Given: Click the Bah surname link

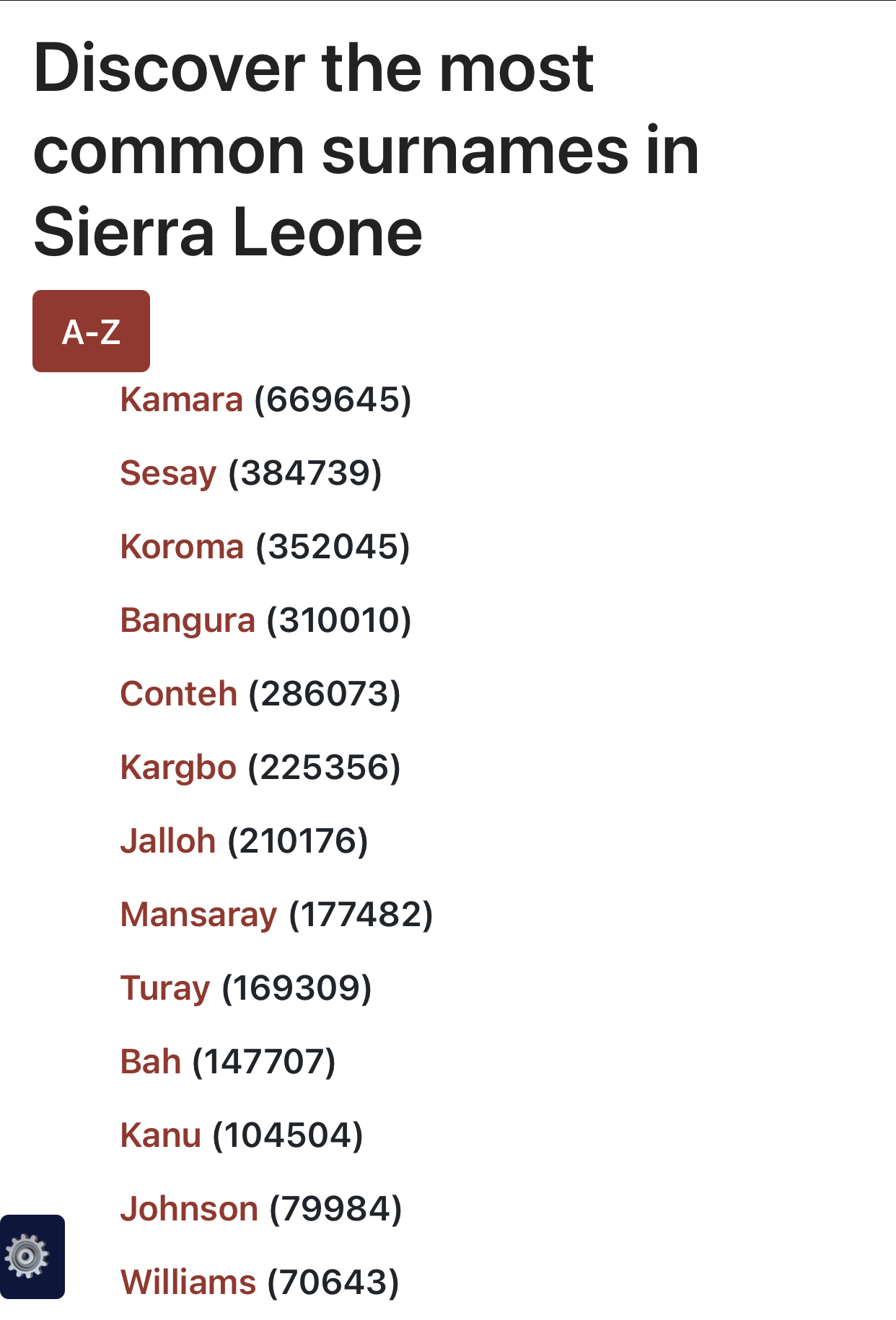Looking at the screenshot, I should (x=150, y=1062).
